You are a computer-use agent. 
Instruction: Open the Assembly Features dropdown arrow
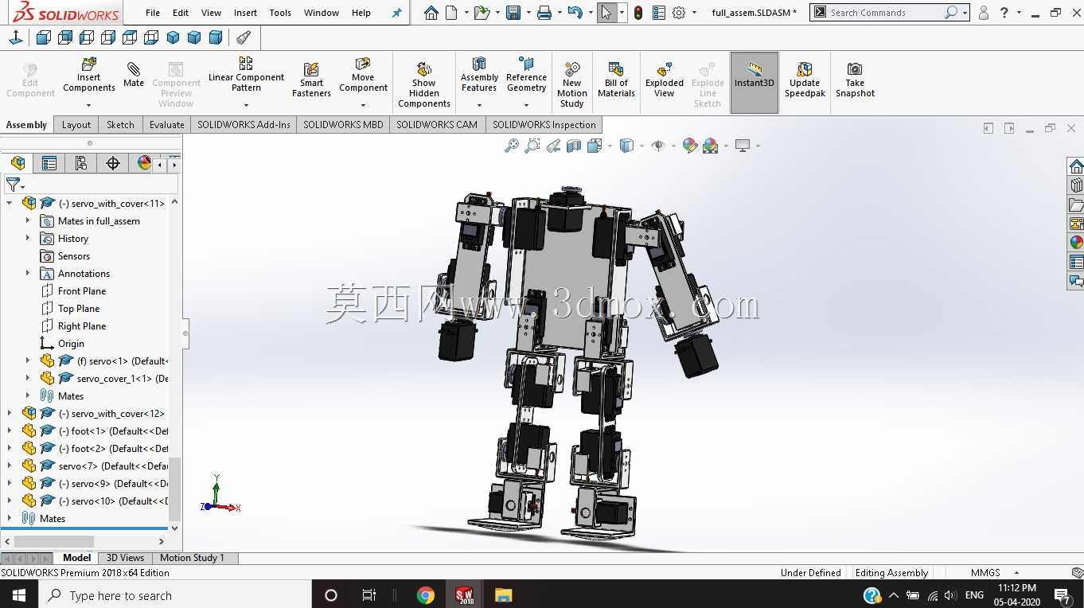pos(479,105)
